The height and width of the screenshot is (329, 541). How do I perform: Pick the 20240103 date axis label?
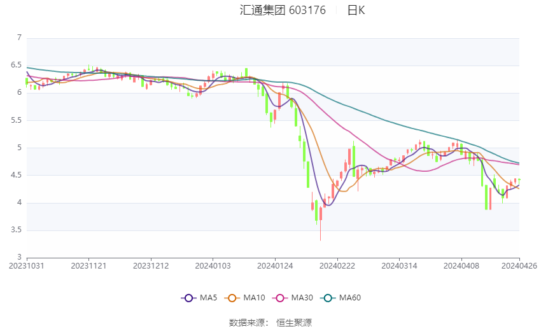(x=213, y=266)
